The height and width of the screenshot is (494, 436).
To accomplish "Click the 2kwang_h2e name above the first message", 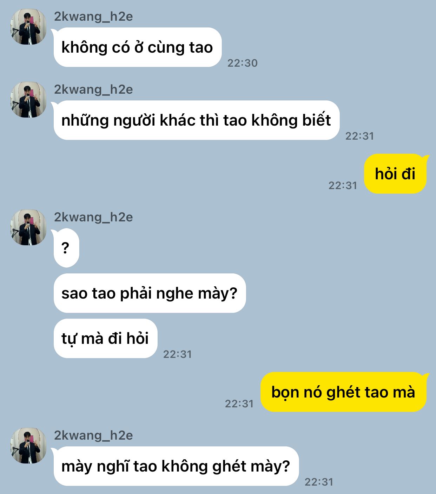I will point(93,16).
